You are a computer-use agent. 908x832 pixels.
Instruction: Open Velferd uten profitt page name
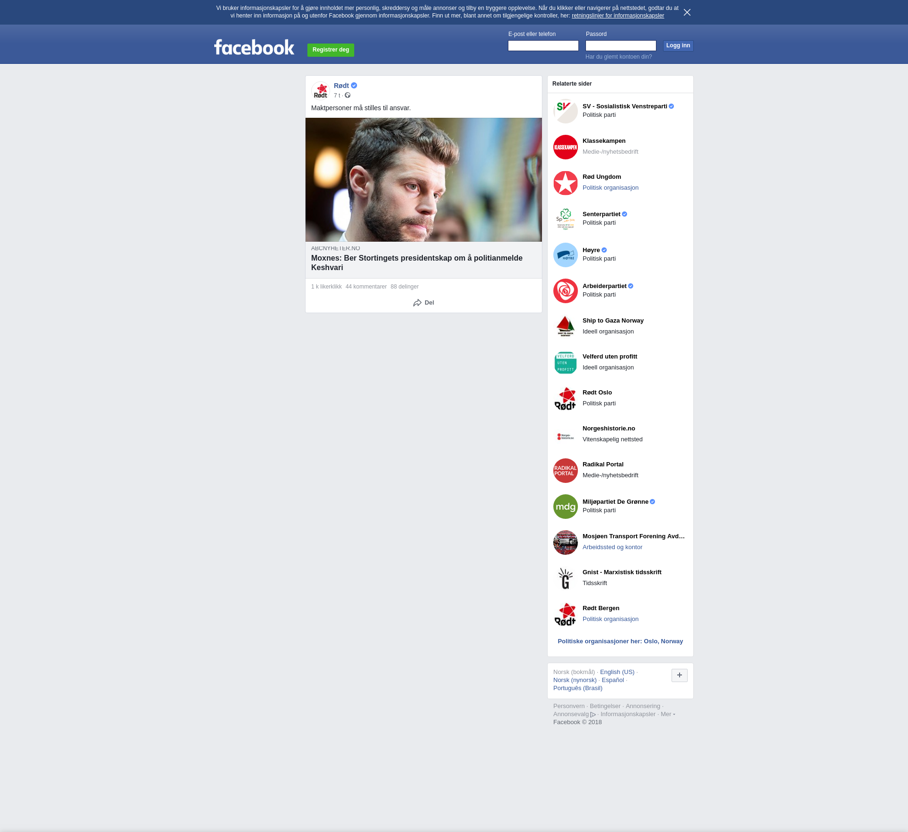(610, 357)
